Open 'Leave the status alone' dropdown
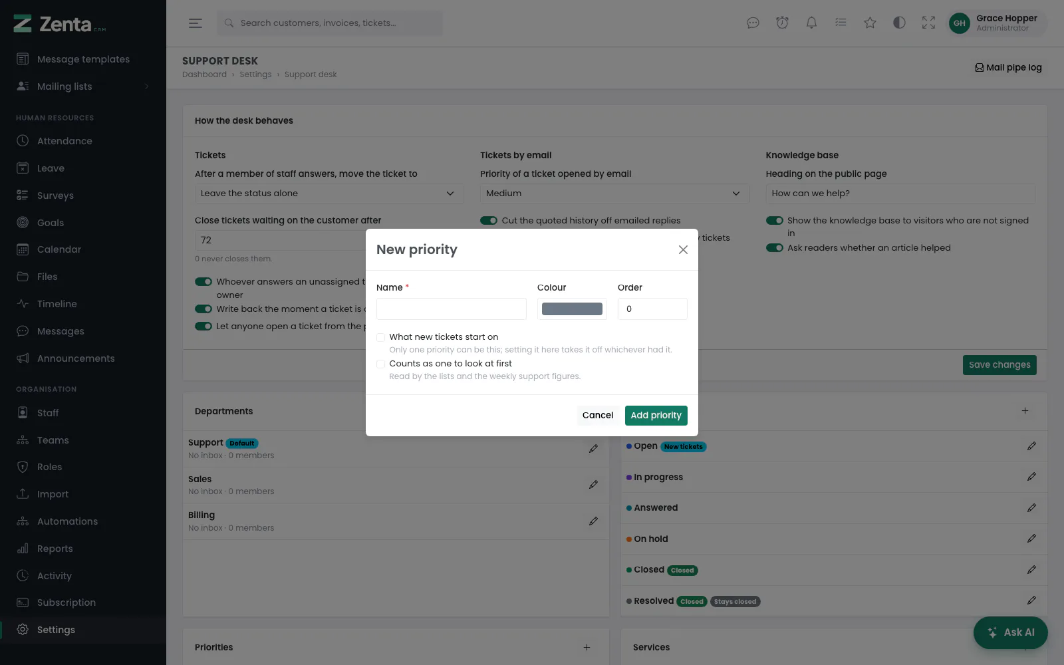Viewport: 1064px width, 665px height. [x=329, y=194]
